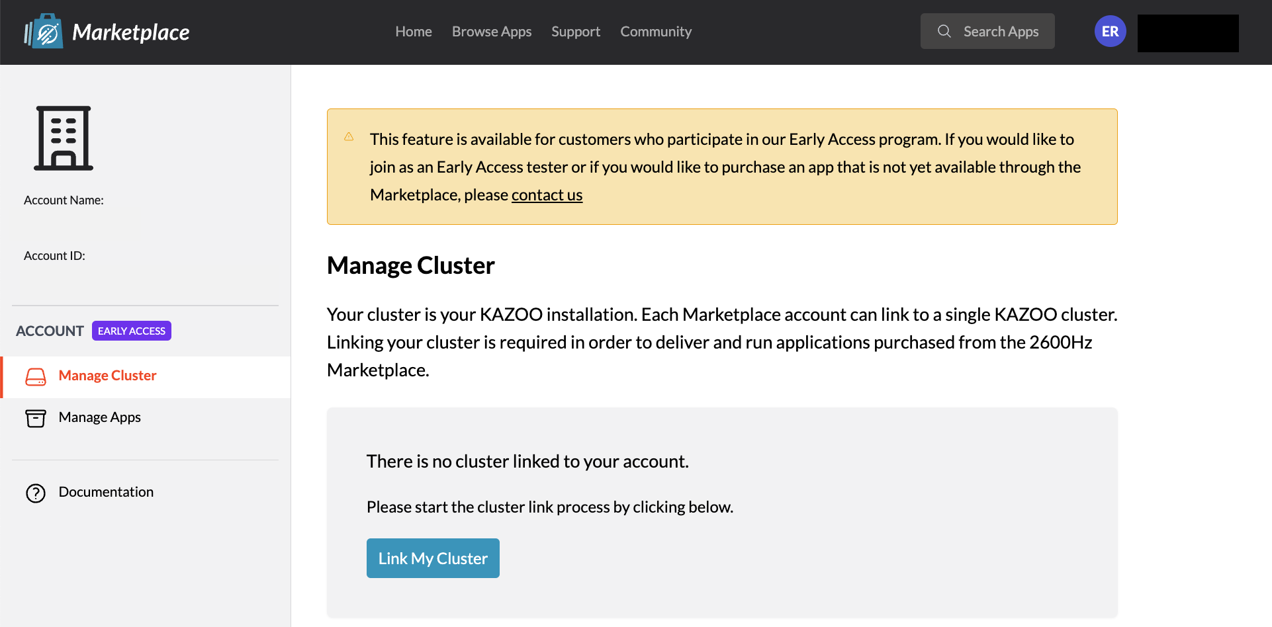Click the Manage Cluster drive icon
The height and width of the screenshot is (627, 1272).
36,376
